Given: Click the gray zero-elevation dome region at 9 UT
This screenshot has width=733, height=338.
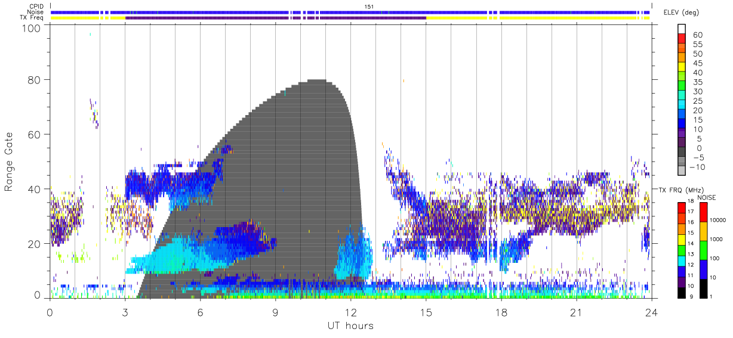Looking at the screenshot, I should click(x=275, y=179).
